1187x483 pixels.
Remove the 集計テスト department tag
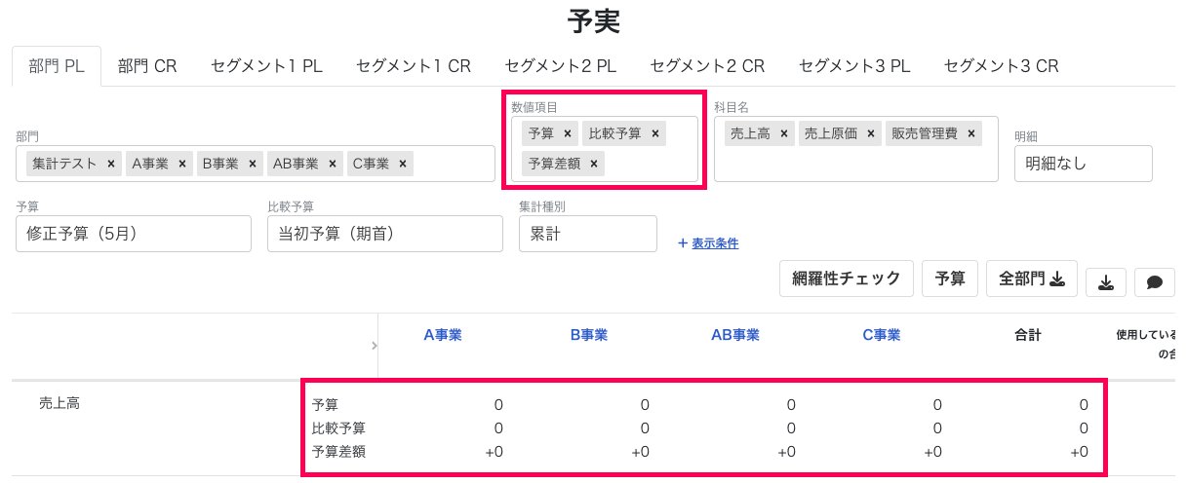111,164
